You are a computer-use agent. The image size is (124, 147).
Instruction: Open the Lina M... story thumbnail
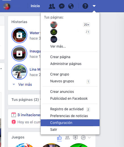(x=19, y=72)
